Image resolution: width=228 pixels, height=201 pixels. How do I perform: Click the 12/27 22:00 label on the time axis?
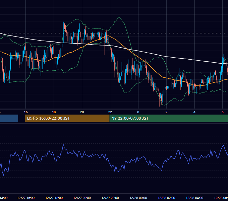110,198
